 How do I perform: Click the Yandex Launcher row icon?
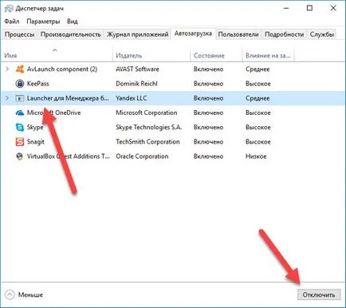(x=20, y=98)
